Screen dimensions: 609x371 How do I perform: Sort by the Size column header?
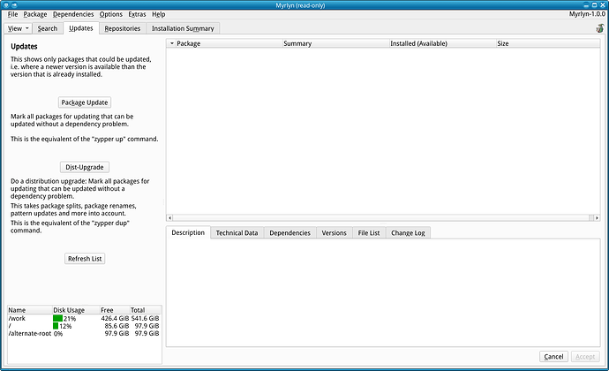(548, 43)
